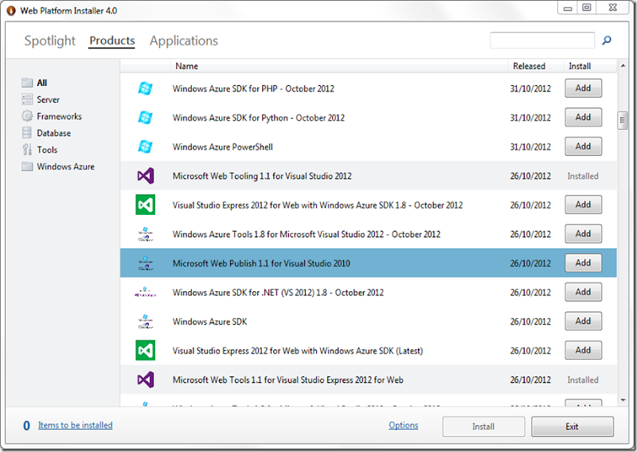Click inside the search text field
Image resolution: width=637 pixels, height=452 pixels.
point(542,41)
